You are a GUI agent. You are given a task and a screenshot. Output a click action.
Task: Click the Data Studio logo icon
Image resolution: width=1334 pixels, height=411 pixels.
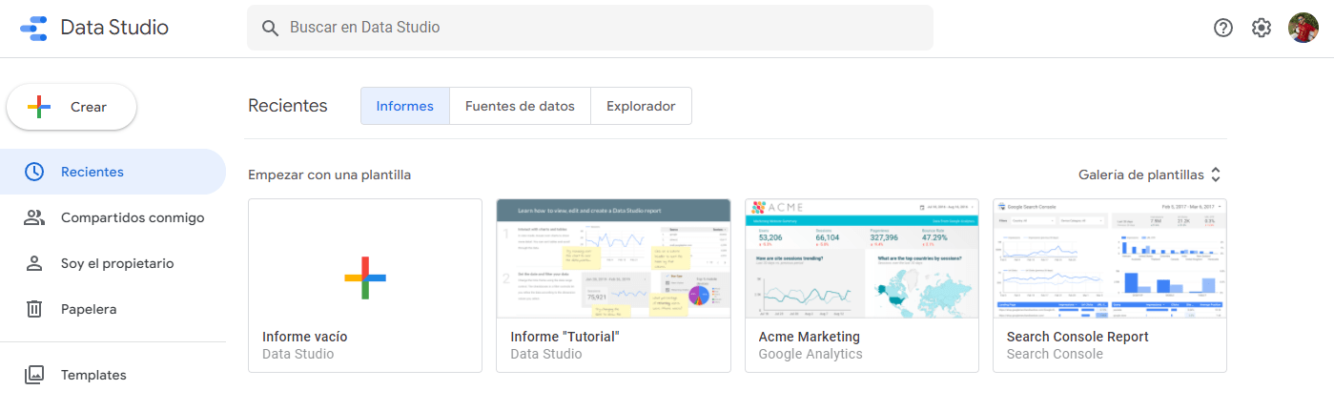point(33,28)
